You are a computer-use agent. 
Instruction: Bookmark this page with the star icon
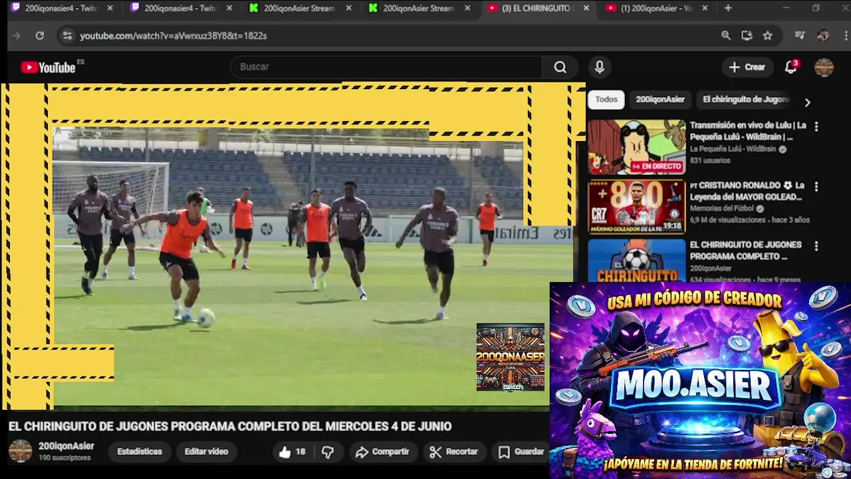768,35
